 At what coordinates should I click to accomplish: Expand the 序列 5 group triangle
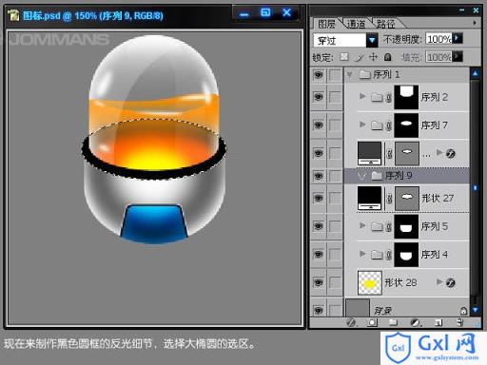[362, 225]
